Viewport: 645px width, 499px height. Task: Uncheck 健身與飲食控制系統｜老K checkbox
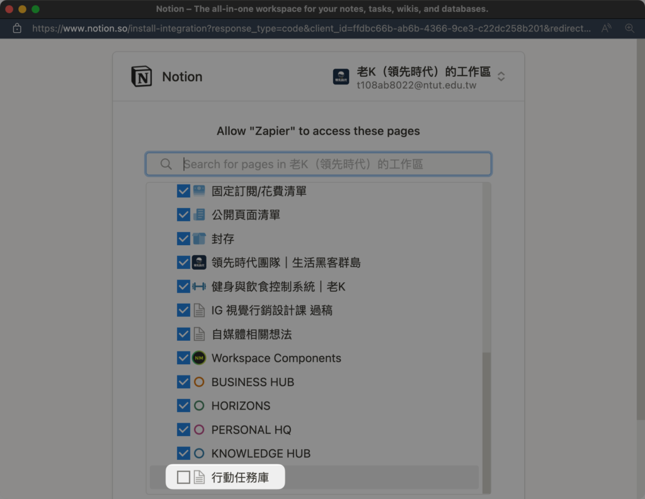[183, 286]
